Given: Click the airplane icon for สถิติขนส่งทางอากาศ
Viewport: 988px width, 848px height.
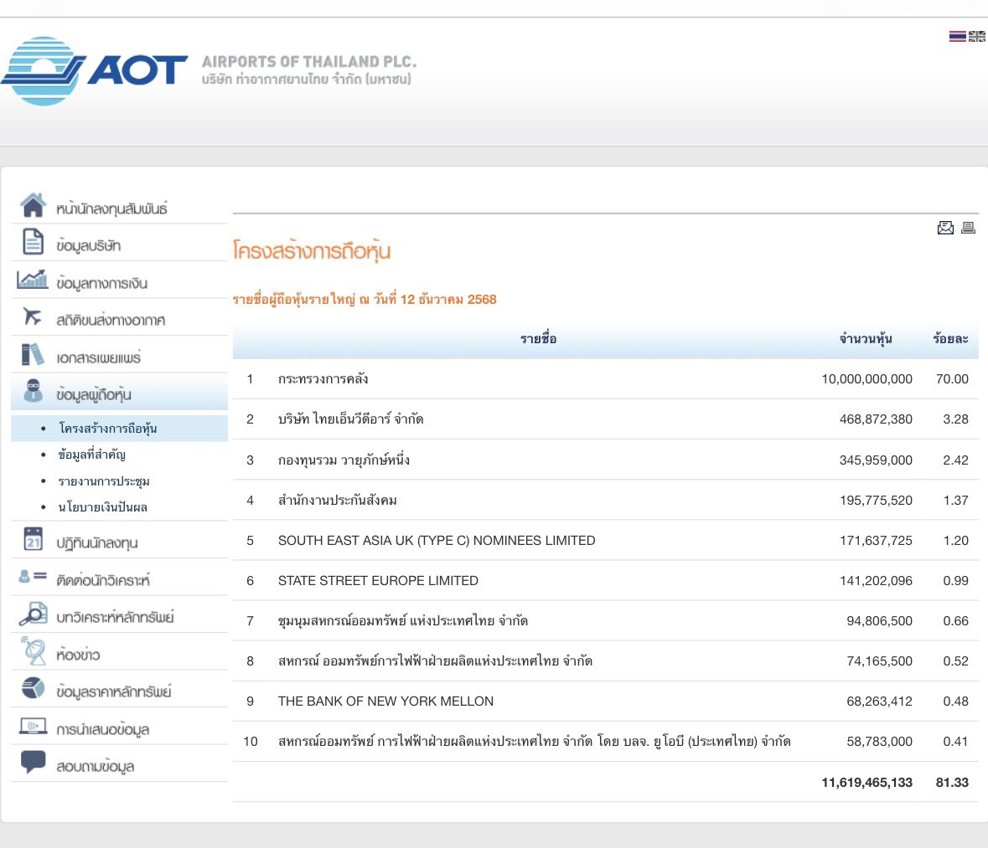Looking at the screenshot, I should coord(33,316).
